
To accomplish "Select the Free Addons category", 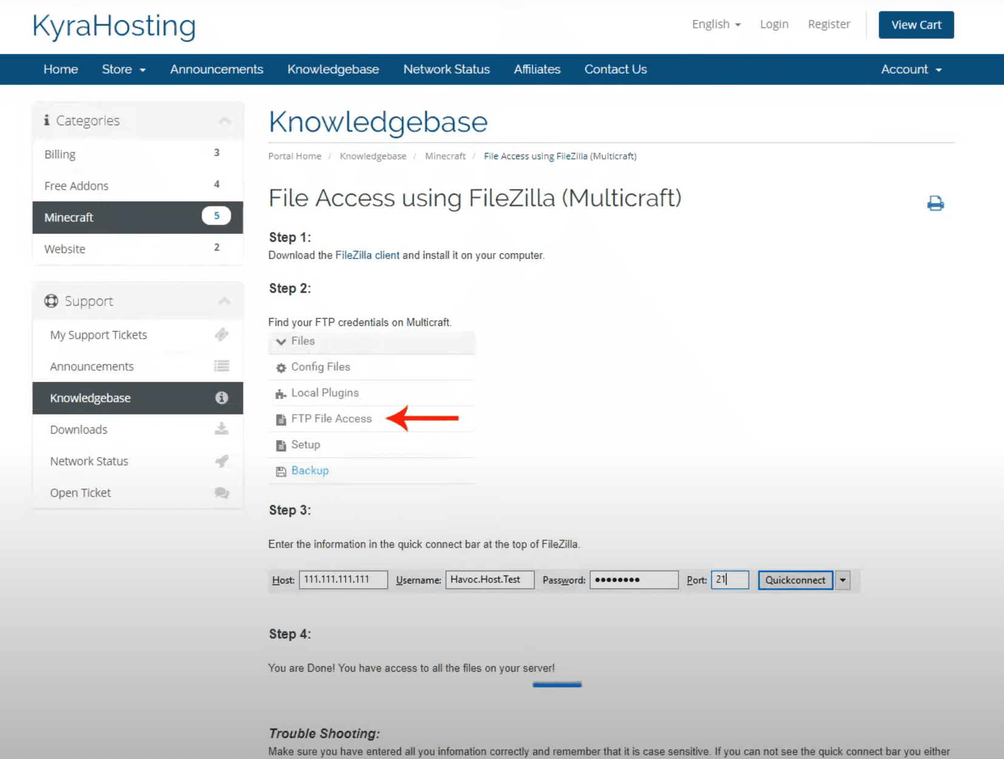I will [x=138, y=186].
